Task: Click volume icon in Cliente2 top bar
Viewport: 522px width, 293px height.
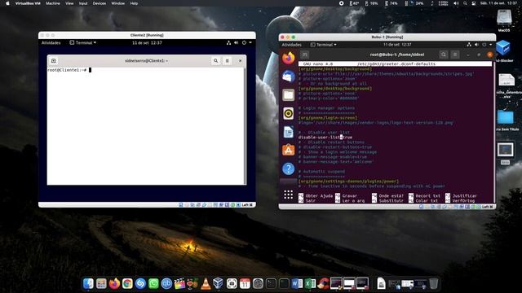Action: (236, 43)
